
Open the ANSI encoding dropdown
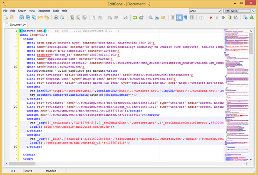click(x=205, y=11)
